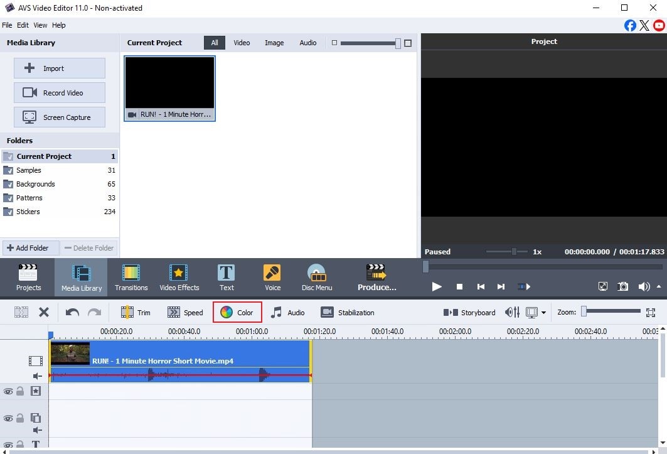
Task: Delete selected clip with X icon
Action: point(44,312)
